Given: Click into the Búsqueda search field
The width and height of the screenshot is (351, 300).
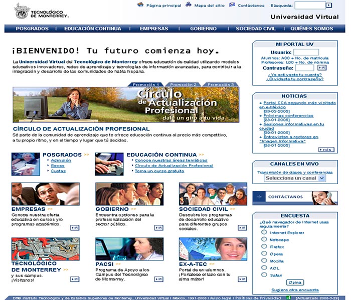Looking at the screenshot, I should 310,5.
